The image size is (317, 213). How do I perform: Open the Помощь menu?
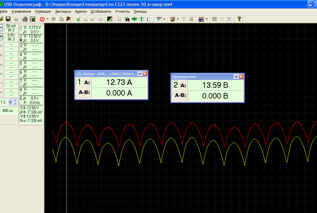[x=140, y=11]
